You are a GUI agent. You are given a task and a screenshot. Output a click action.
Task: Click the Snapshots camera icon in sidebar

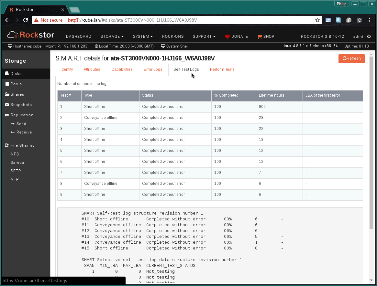7,104
